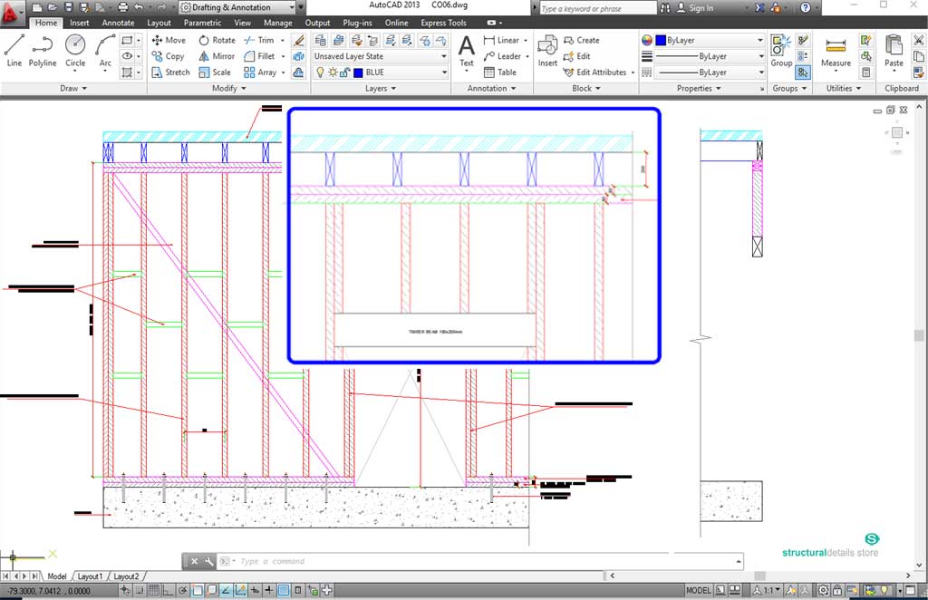Image resolution: width=928 pixels, height=600 pixels.
Task: Click the blue ByLayer color swatch
Action: pos(661,41)
